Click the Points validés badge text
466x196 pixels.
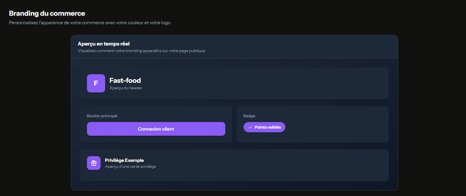click(268, 127)
